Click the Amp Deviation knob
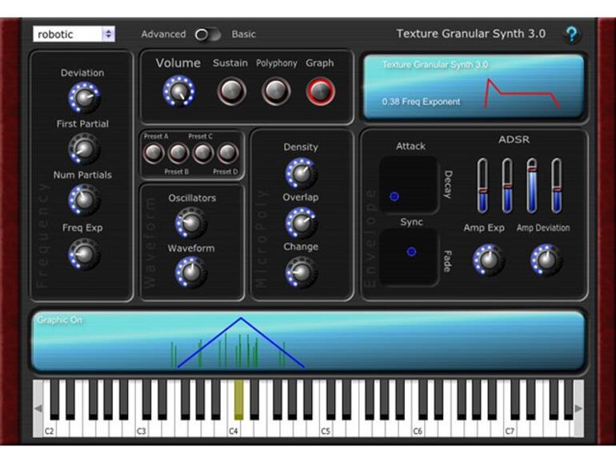Viewport: 616px width, 463px height. pyautogui.click(x=546, y=260)
